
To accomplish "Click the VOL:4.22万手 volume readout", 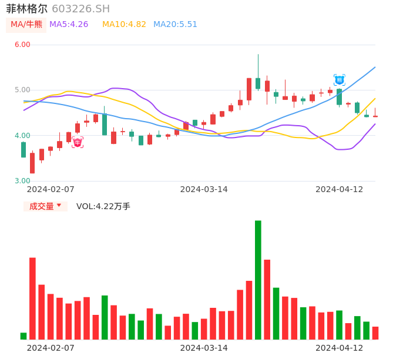I will pyautogui.click(x=103, y=206).
